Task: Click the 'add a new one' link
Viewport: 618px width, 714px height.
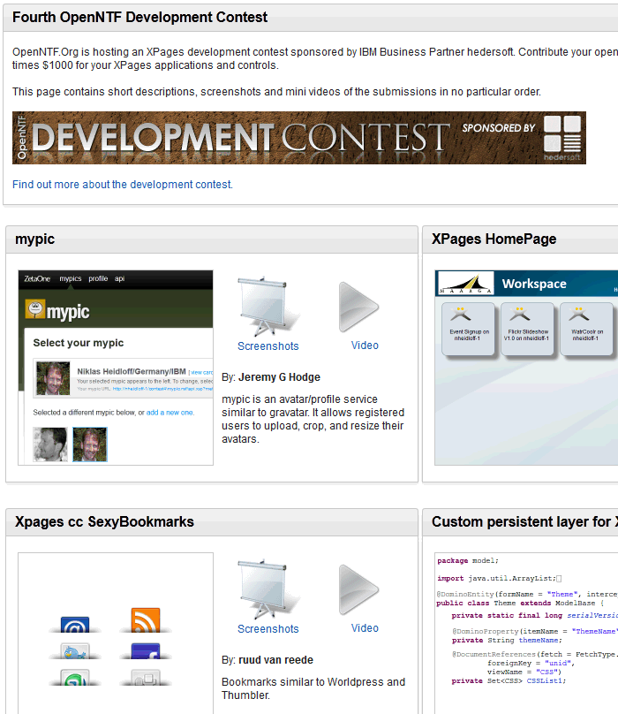Action: pyautogui.click(x=170, y=413)
